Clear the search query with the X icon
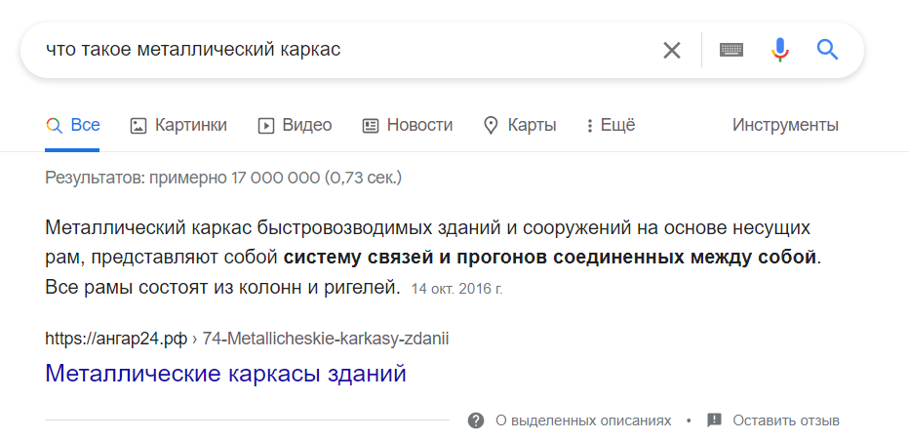Image resolution: width=909 pixels, height=440 pixels. click(x=671, y=51)
